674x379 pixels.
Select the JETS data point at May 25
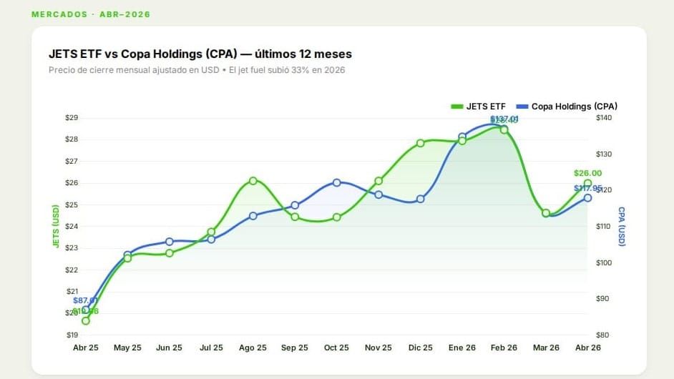[x=127, y=258]
